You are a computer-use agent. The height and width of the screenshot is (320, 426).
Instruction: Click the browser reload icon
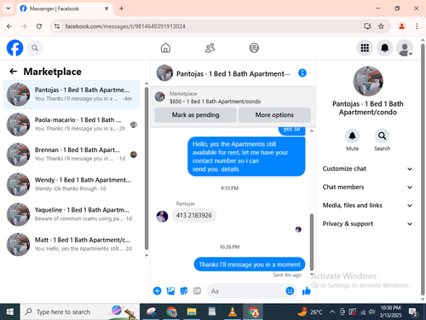click(x=39, y=26)
